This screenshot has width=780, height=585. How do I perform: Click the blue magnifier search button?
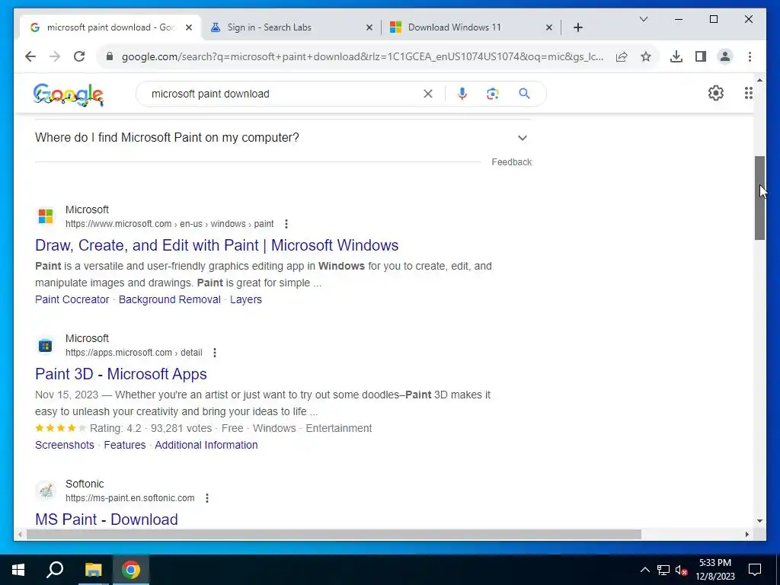click(x=524, y=94)
